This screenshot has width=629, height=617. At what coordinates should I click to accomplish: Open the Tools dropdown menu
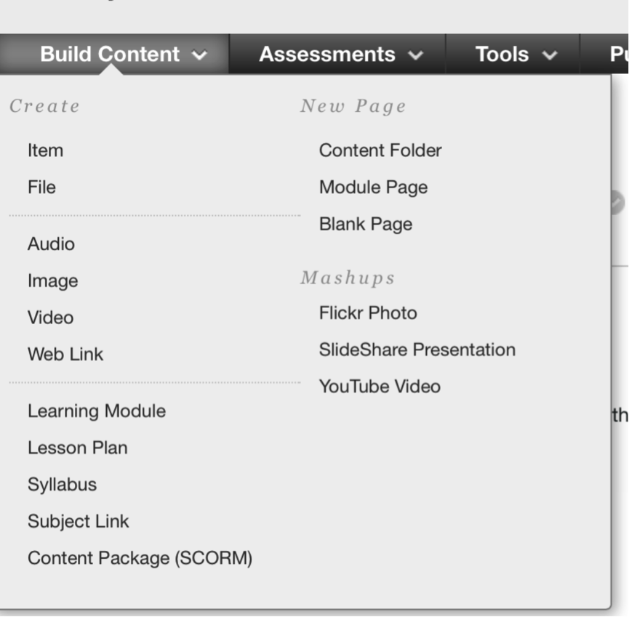(515, 55)
